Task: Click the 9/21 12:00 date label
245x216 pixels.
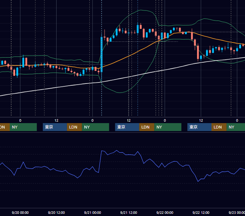Action: click(x=129, y=212)
